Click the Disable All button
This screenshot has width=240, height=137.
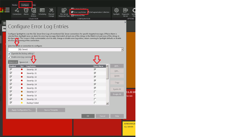(x=117, y=94)
